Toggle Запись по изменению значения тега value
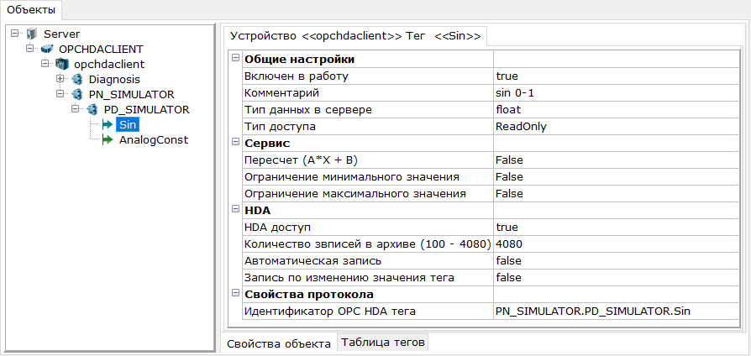Image resolution: width=751 pixels, height=356 pixels. pos(616,278)
